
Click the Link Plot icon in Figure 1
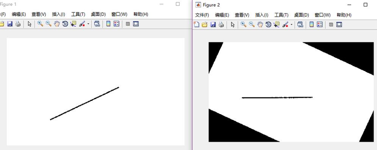click(97, 24)
